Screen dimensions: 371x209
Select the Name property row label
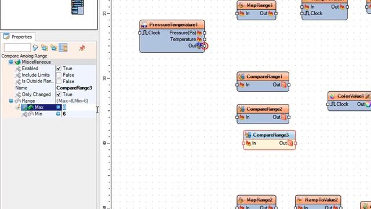21,88
